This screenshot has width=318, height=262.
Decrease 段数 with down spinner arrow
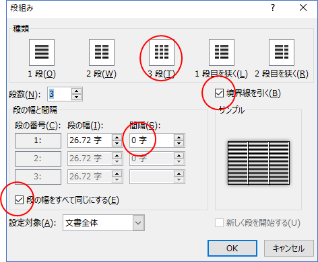click(77, 97)
